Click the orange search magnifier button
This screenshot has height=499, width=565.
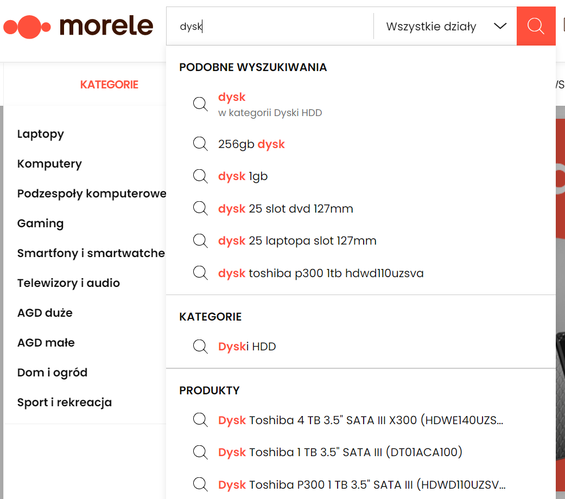click(536, 26)
